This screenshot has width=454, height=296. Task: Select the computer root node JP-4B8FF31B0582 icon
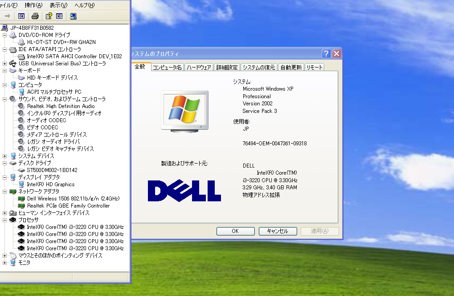pyautogui.click(x=4, y=28)
